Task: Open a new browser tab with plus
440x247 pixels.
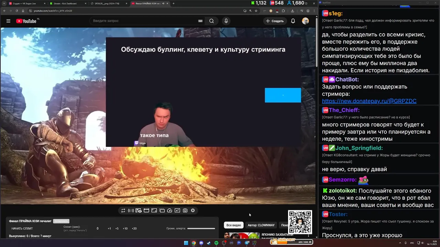Action: coord(174,3)
